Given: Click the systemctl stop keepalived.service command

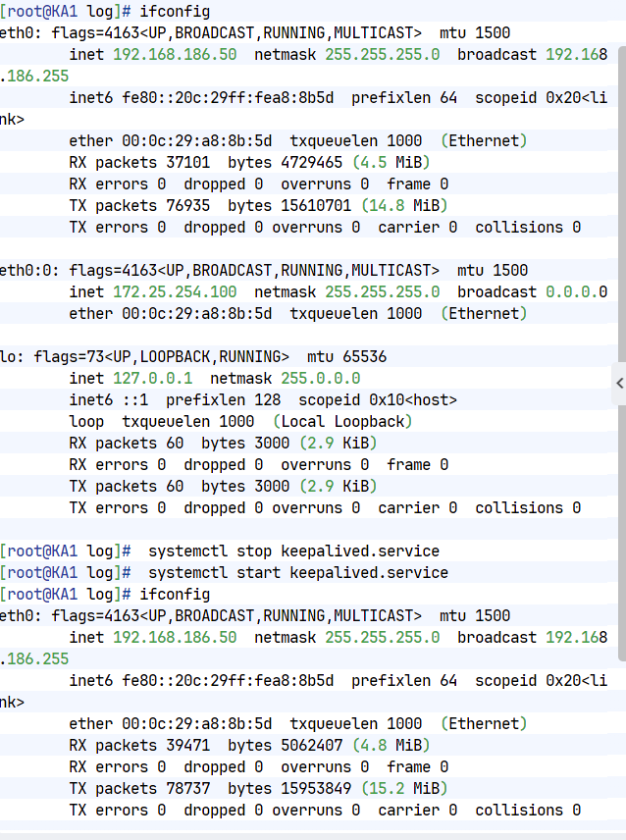Looking at the screenshot, I should pos(293,551).
